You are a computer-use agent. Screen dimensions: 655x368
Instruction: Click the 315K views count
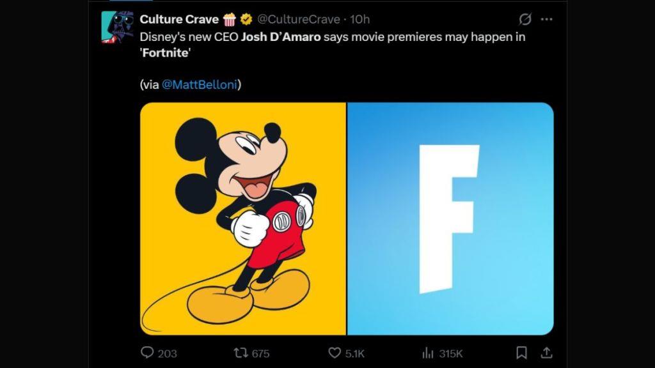tap(450, 353)
